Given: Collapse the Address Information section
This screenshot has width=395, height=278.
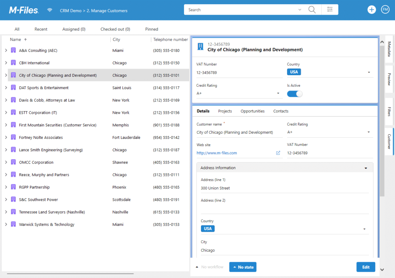Looking at the screenshot, I should pos(366,168).
